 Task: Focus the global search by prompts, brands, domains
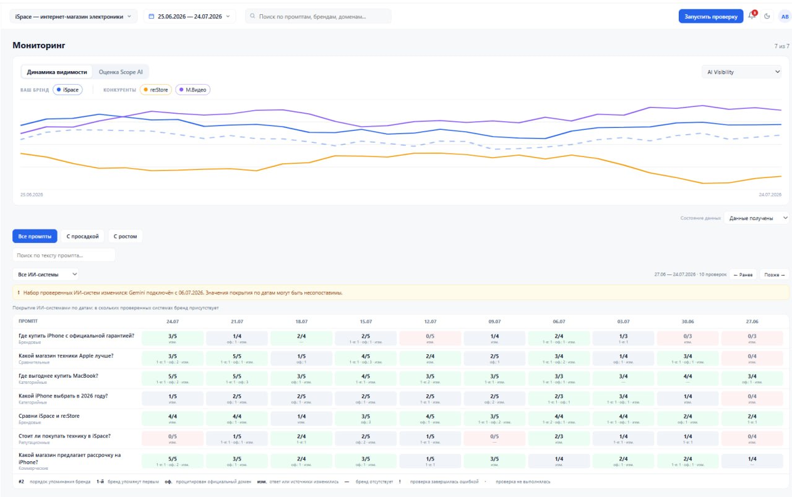point(318,16)
